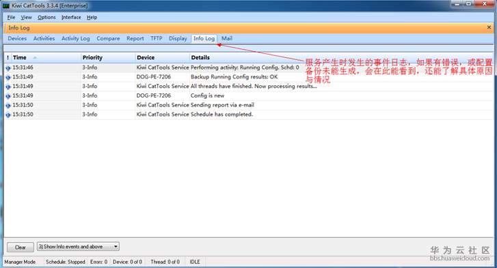Open the File menu
This screenshot has height=268, width=497.
coord(11,17)
